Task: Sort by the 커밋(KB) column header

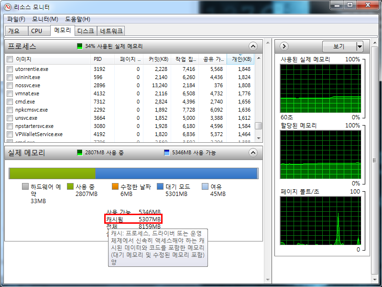Action: 157,59
